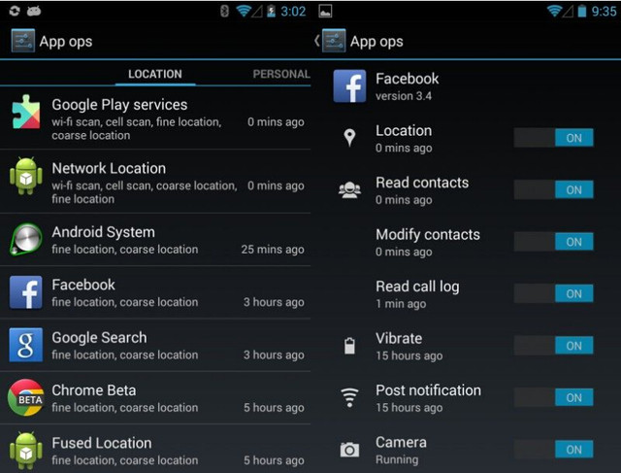
Task: Tap the large Facebook icon above version 3.4
Action: (349, 86)
